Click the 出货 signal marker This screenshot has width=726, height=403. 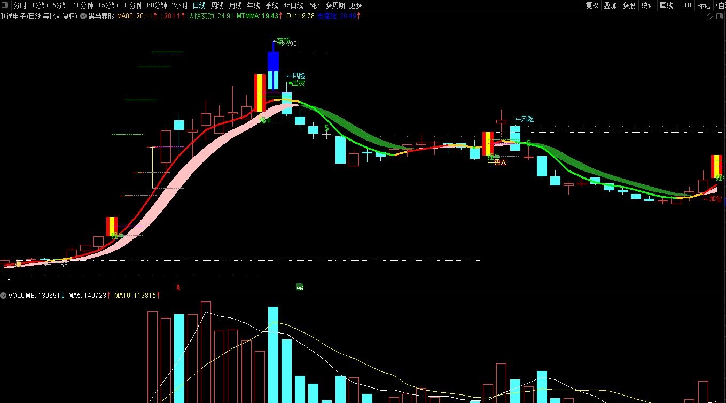tap(297, 83)
